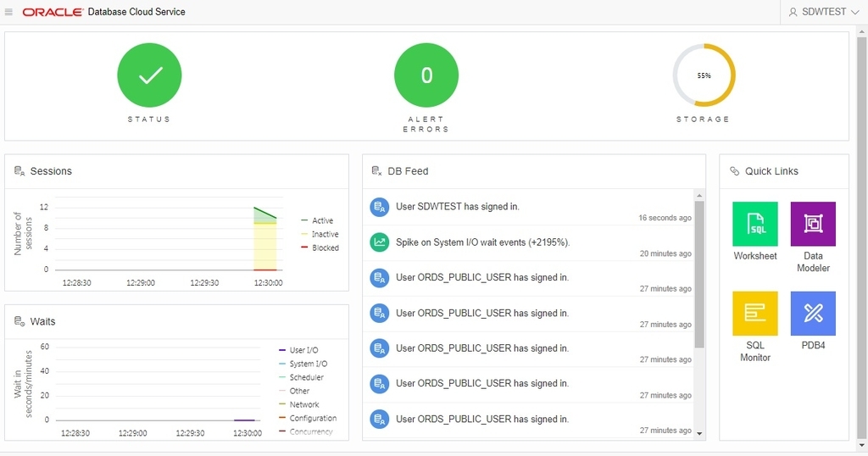Click the Sessions panel header icon
This screenshot has width=868, height=456.
pos(19,171)
